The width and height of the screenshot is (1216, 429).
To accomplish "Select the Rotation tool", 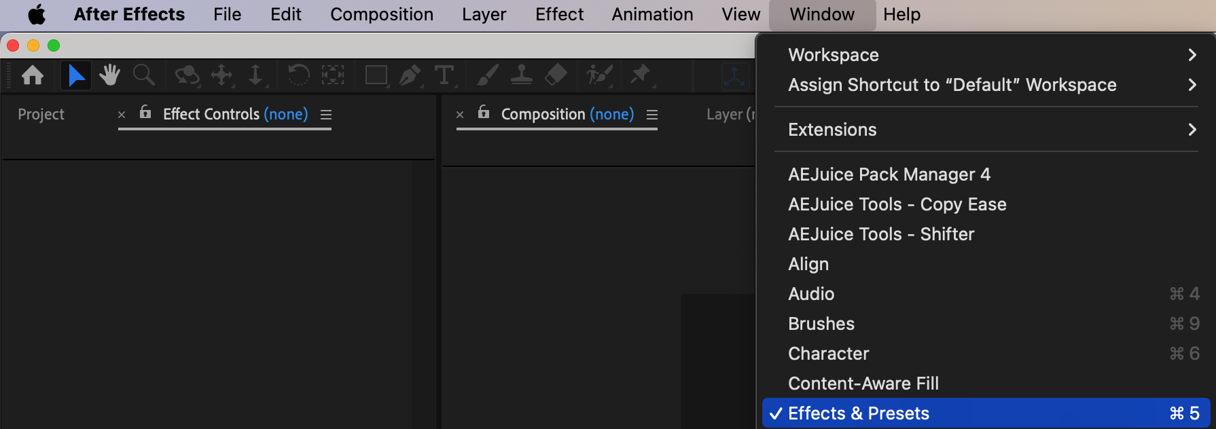I will (x=298, y=75).
